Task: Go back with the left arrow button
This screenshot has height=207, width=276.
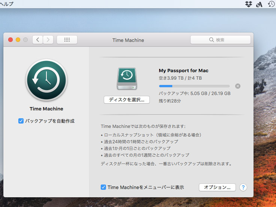Action: 37,40
